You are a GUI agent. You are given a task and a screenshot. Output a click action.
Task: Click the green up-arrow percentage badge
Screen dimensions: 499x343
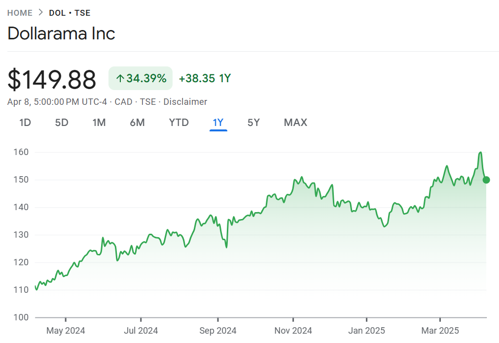[x=141, y=78]
